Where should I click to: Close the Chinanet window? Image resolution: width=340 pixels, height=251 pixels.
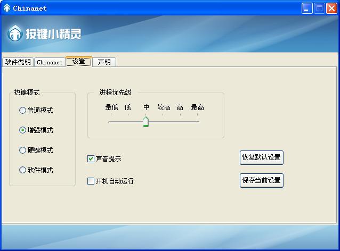pyautogui.click(x=332, y=9)
